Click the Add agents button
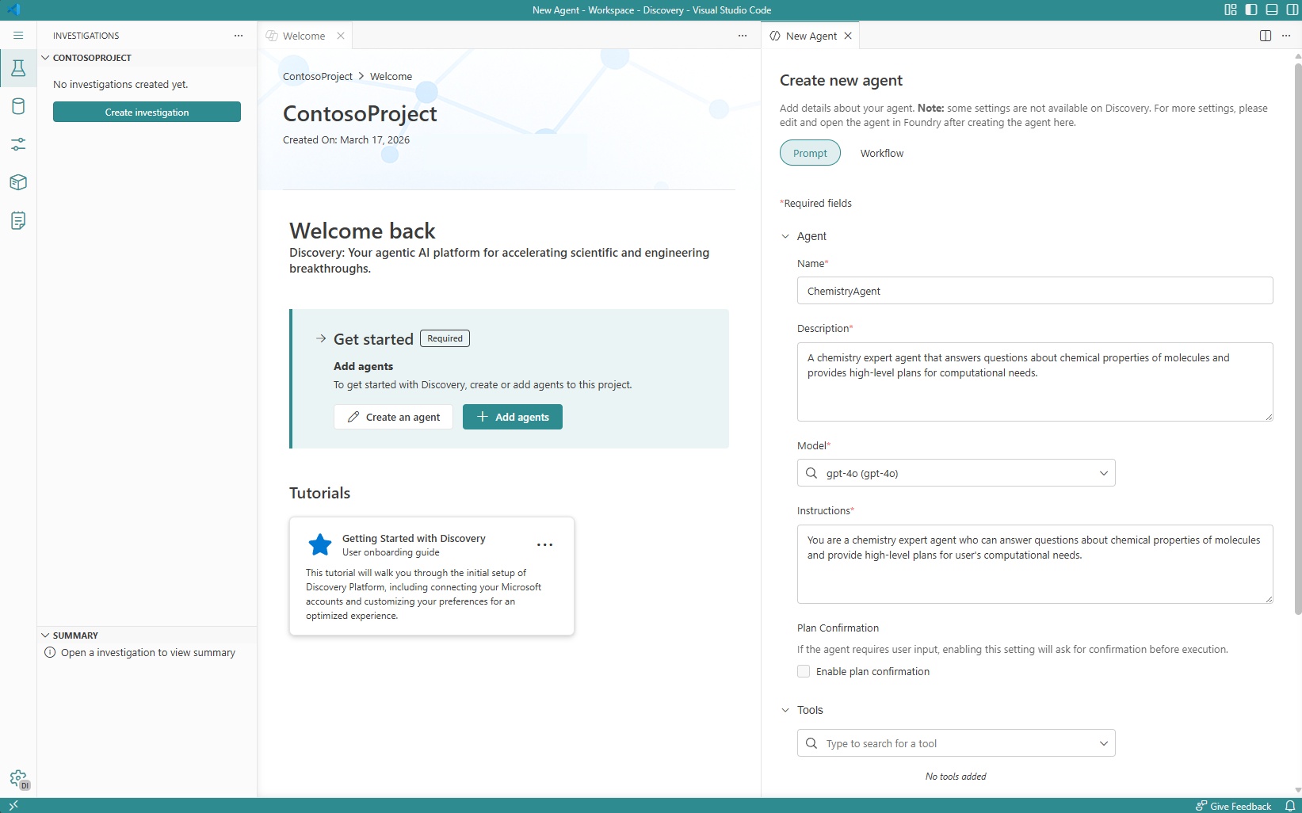The width and height of the screenshot is (1302, 813). [513, 417]
